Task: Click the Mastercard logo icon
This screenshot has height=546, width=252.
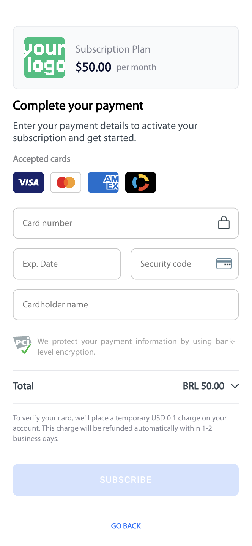Action: [x=66, y=182]
